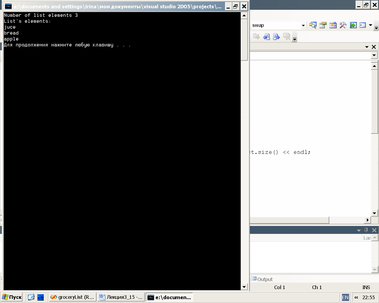Click the next-bookmark page arrow icon
This screenshot has height=303, width=379.
[277, 37]
